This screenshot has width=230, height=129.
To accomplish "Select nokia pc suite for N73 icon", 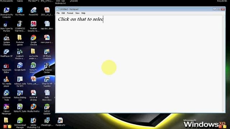I will [x=20, y=79].
